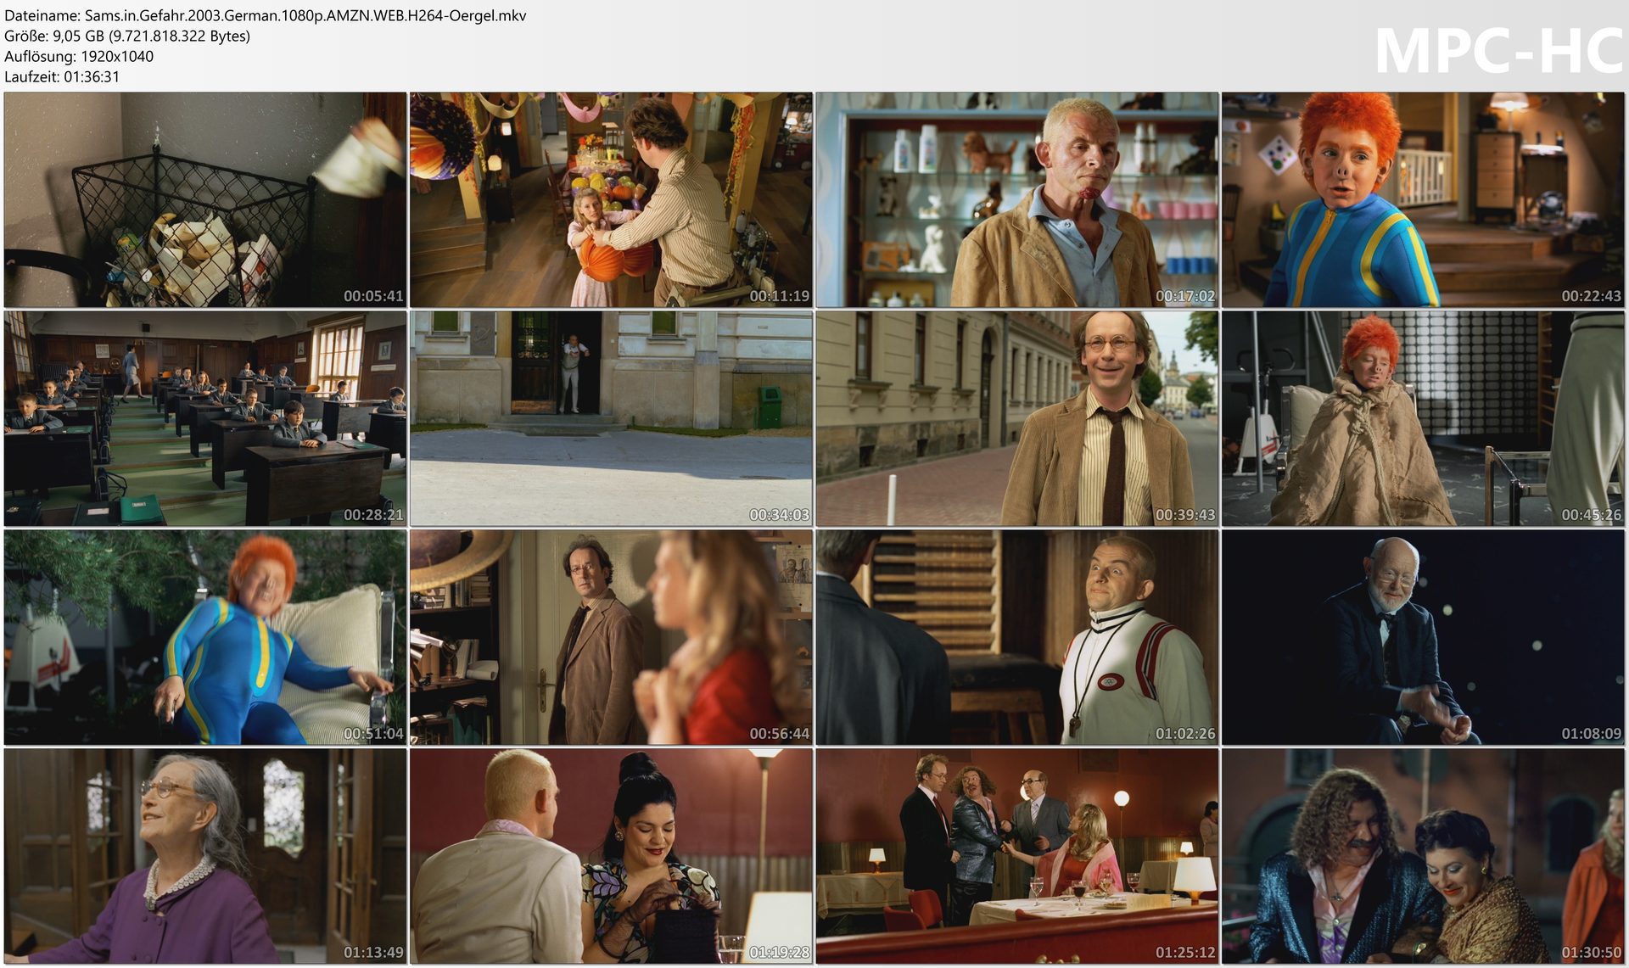The height and width of the screenshot is (968, 1629).
Task: Open the thumbnail timestamped 00:39:43
Action: pos(1017,418)
